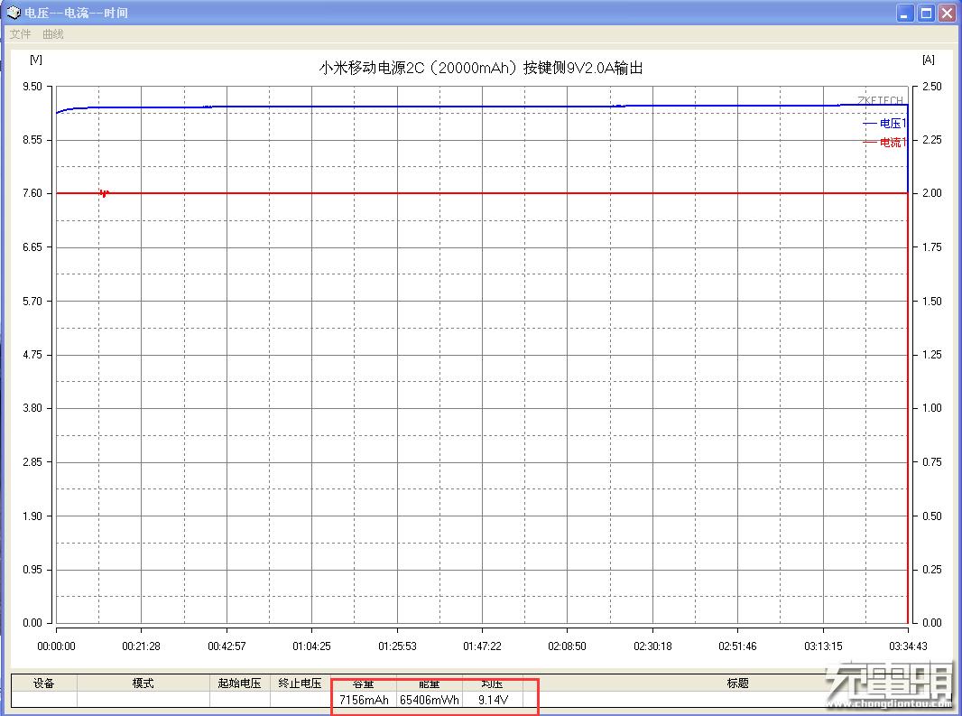
Task: Click the 设备 device column header
Action: tap(43, 683)
